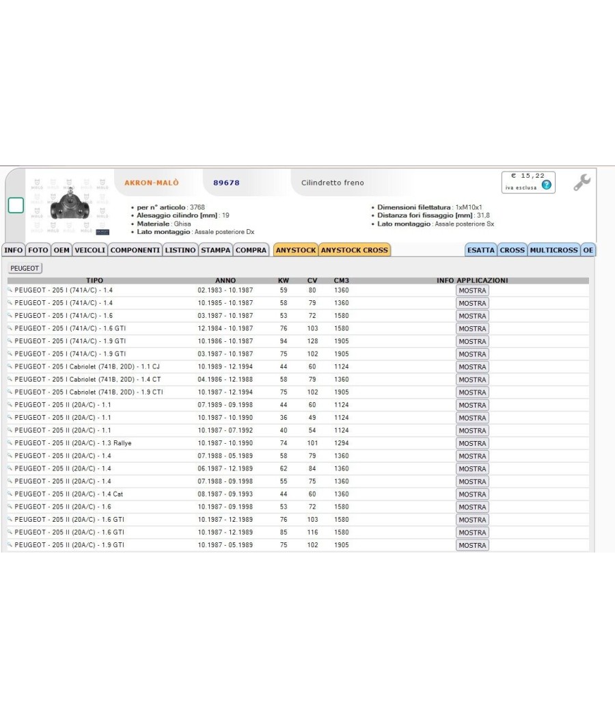This screenshot has height=718, width=615.
Task: Click MOSTRA for 205 I 1.6 GTI
Action: point(472,329)
